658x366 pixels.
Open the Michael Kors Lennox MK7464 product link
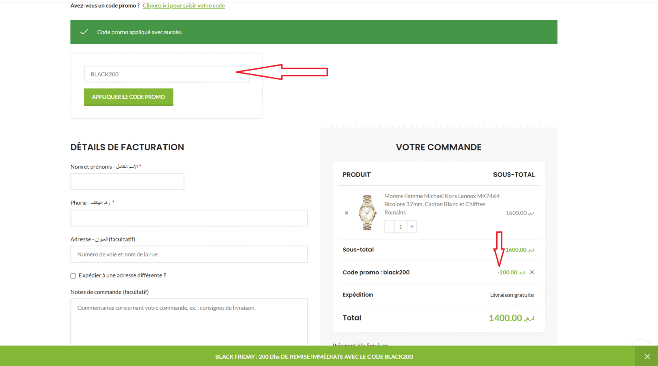tap(441, 196)
